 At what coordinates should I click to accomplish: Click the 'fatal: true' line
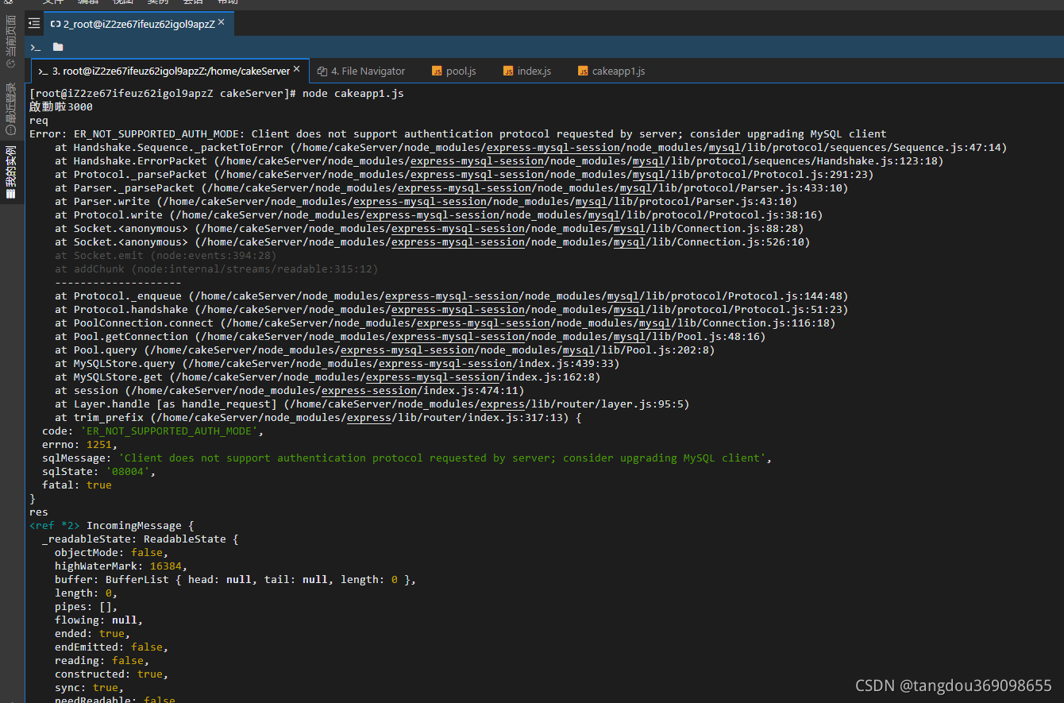77,485
